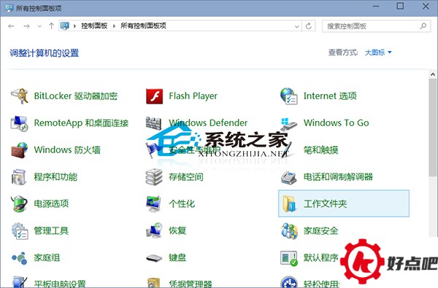Open the 键盘 keyboard icon

pyautogui.click(x=154, y=258)
